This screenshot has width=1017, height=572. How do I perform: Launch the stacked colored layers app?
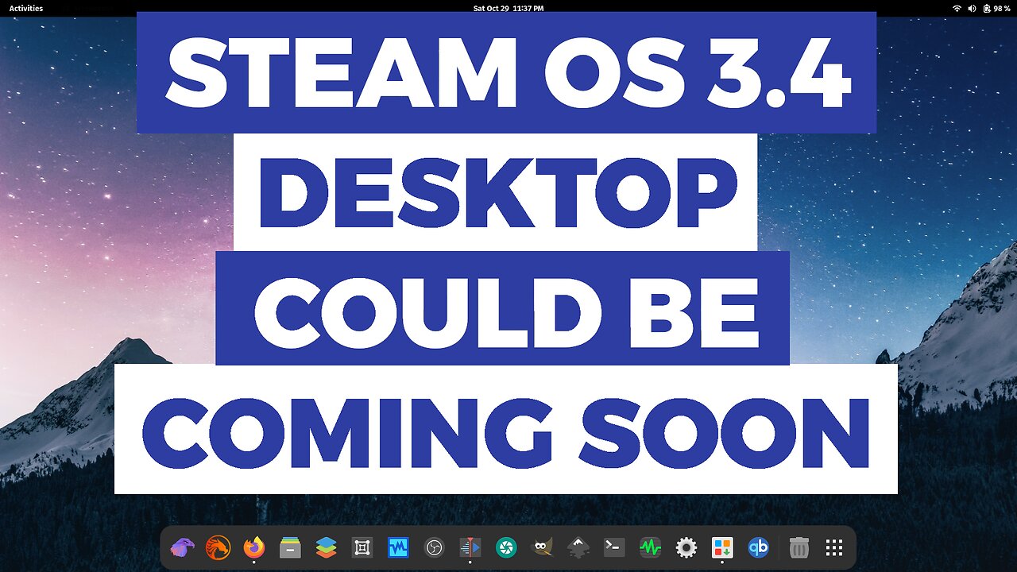point(326,547)
